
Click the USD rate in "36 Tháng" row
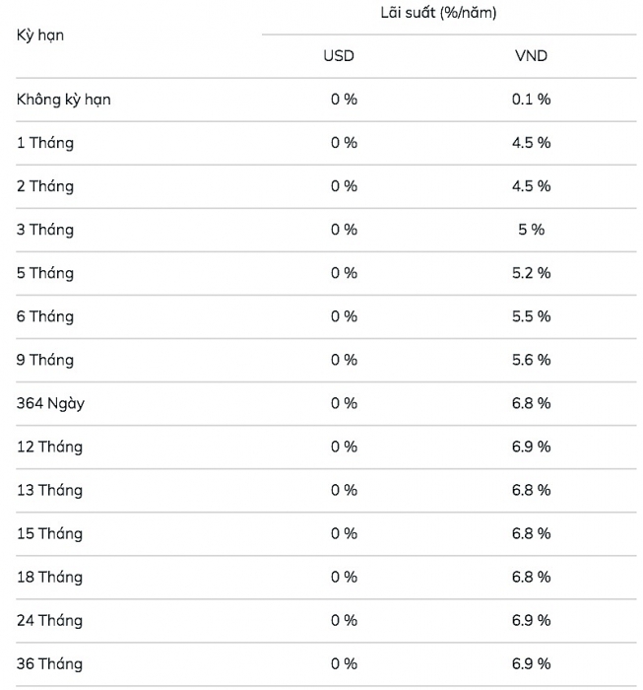tap(344, 663)
